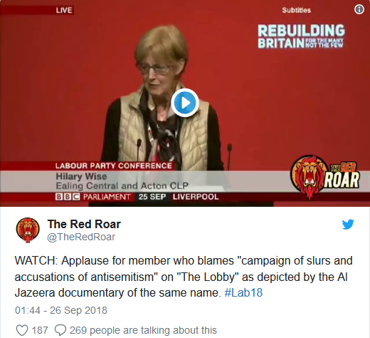Click the Labour Party Conference caption bar
Image resolution: width=370 pixels, height=338 pixels.
114,165
